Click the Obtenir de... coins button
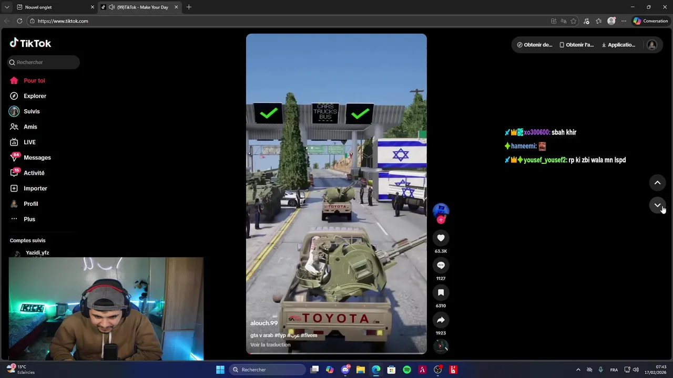 click(534, 45)
